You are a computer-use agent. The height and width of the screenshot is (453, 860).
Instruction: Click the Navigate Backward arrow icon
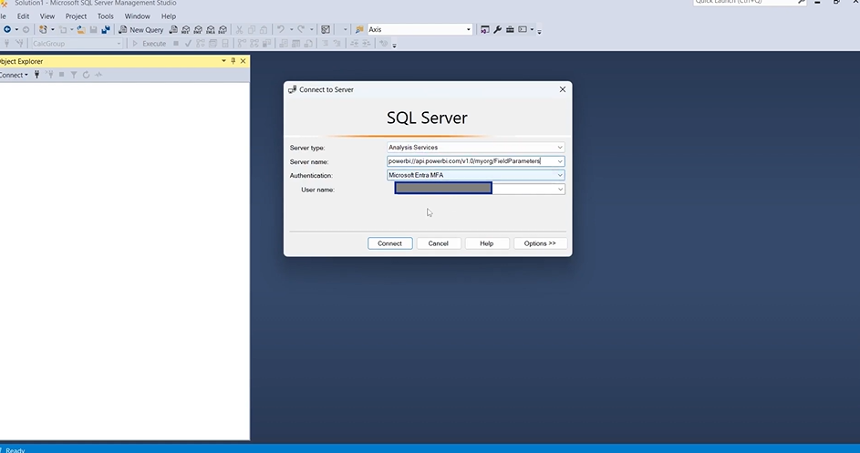(7, 29)
